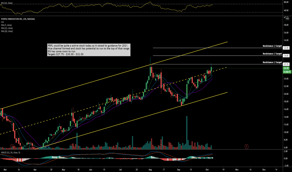The image size is (292, 172).
Task: Click the 14.00 price axis label
Action: 286,117
